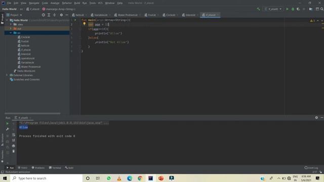The width and height of the screenshot is (324, 182).
Task: Open Event Log in the status bar
Action: [x=311, y=168]
